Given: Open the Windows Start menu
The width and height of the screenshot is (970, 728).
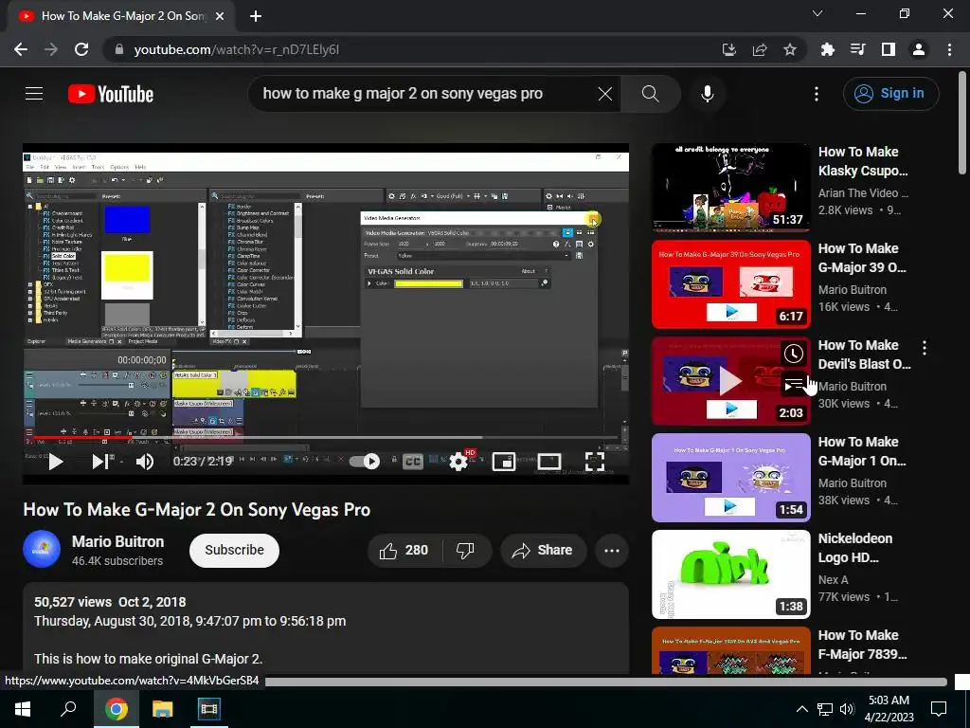Looking at the screenshot, I should pyautogui.click(x=23, y=709).
